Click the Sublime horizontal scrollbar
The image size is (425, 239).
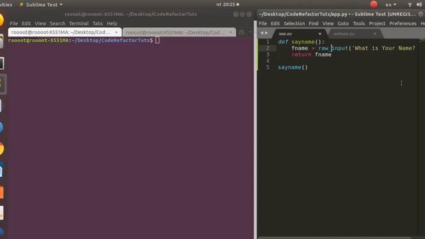pos(335,238)
